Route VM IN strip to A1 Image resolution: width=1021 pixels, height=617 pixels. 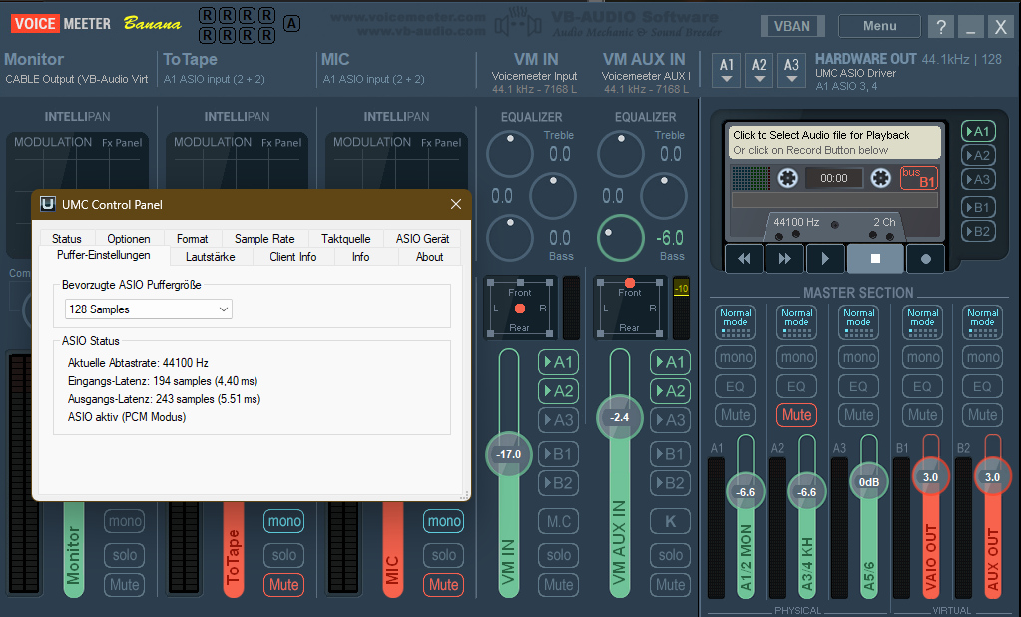tap(559, 362)
